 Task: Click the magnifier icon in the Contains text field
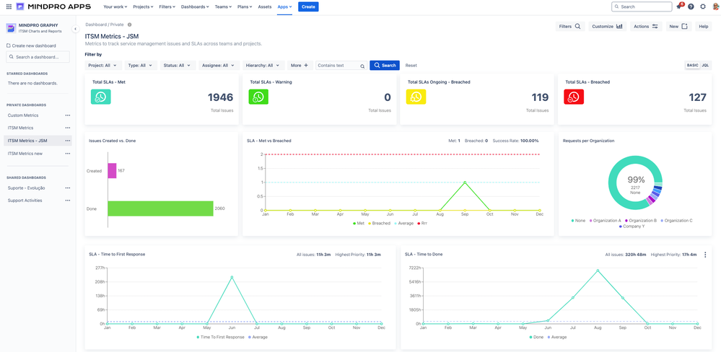[362, 66]
